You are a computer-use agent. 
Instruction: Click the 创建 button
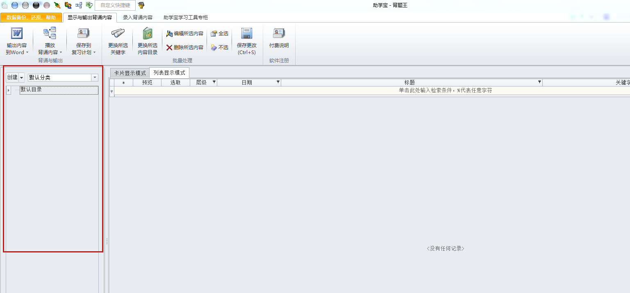click(12, 77)
